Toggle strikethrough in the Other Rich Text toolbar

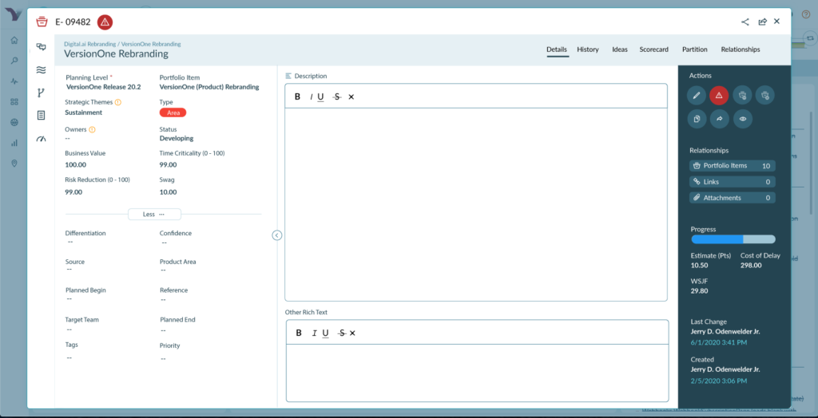[x=342, y=333]
